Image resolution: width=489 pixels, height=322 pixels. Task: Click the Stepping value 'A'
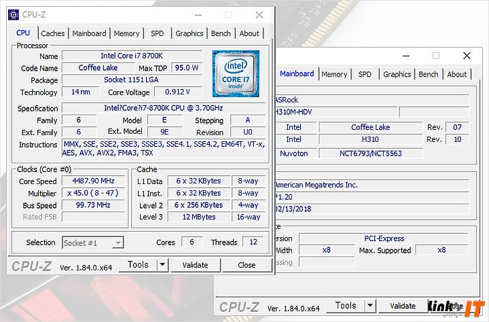[x=248, y=120]
